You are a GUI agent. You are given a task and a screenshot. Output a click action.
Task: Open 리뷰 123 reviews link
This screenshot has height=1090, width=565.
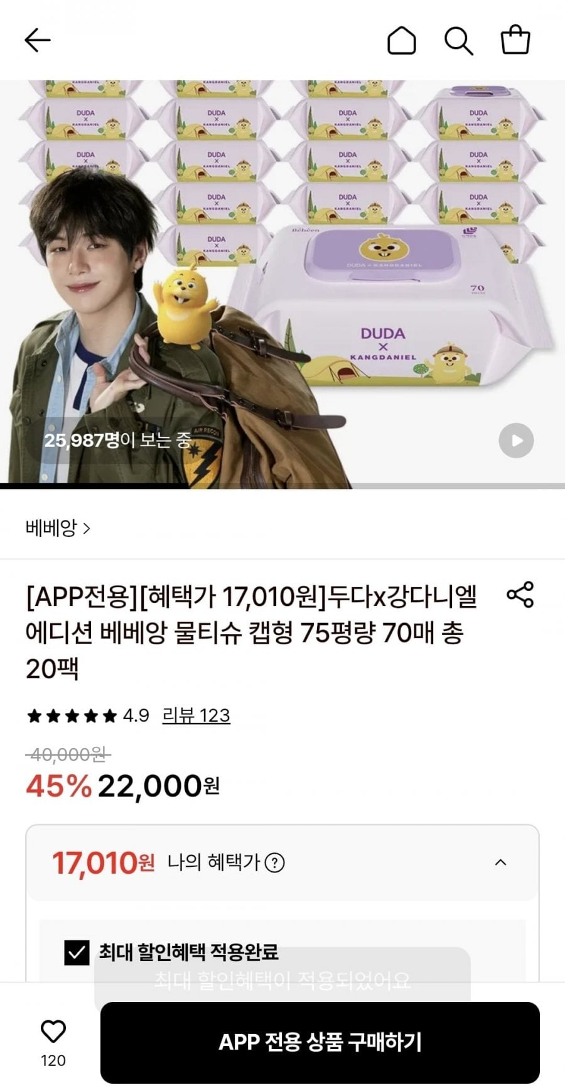pos(196,715)
